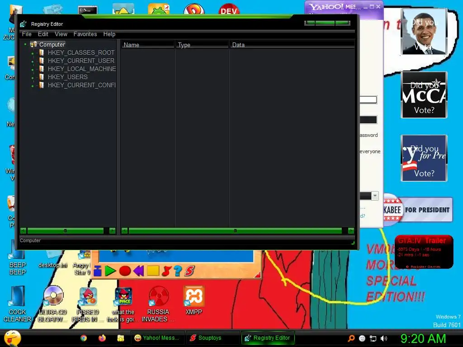Click the white Yahoo Messenger ID field
The image size is (463, 347).
coord(368,100)
